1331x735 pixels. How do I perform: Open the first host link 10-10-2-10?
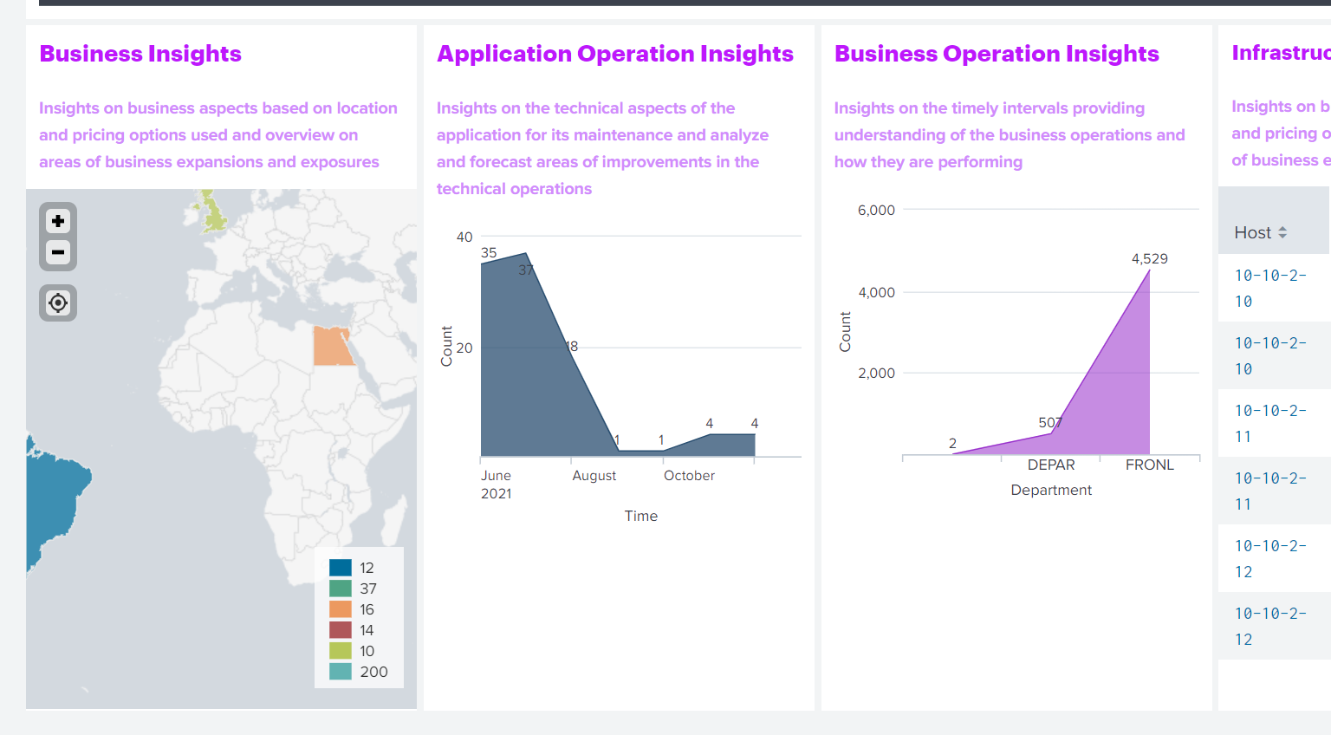click(x=1270, y=288)
